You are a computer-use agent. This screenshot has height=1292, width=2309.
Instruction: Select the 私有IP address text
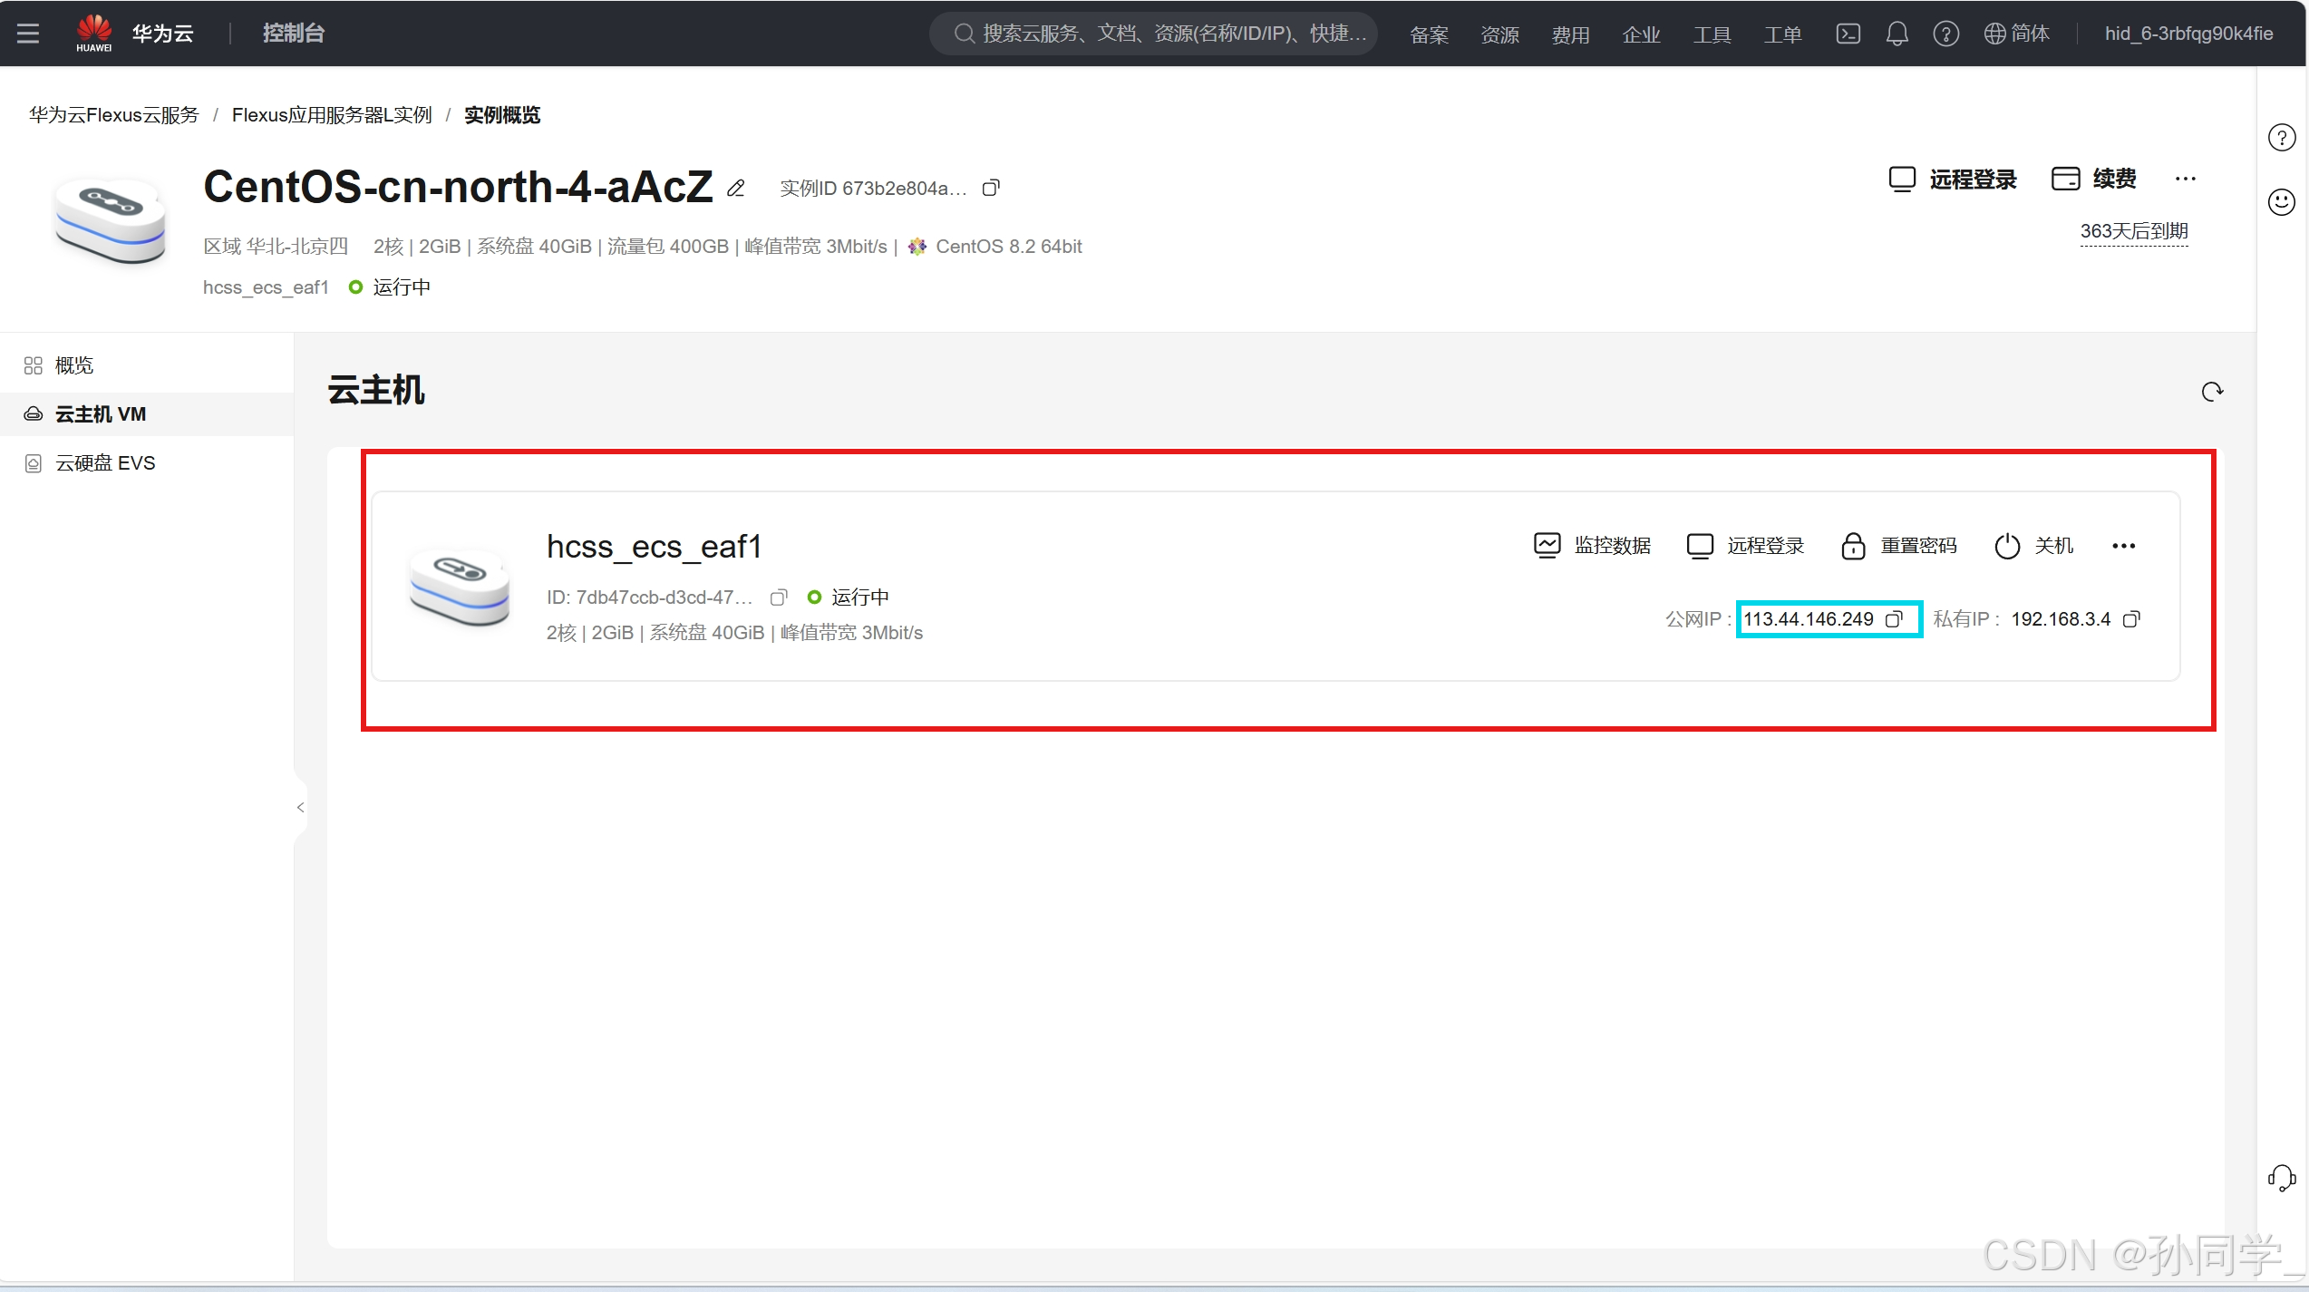pos(2061,619)
